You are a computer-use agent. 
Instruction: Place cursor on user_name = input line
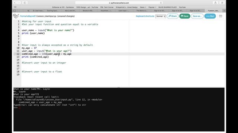pyautogui.click(x=48, y=30)
